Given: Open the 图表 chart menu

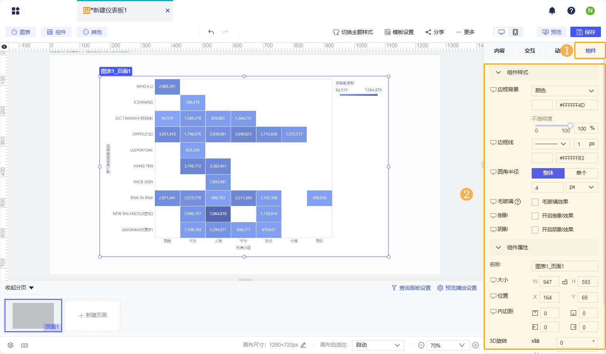Looking at the screenshot, I should [21, 32].
